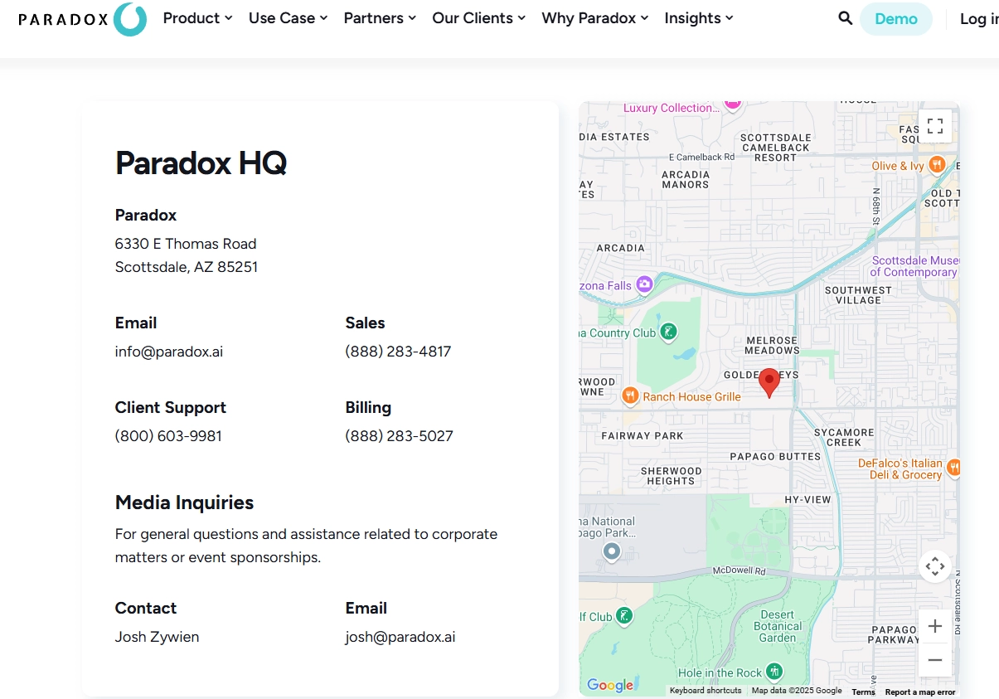This screenshot has width=999, height=699.
Task: Open map Keyboard shortcuts
Action: tap(706, 691)
